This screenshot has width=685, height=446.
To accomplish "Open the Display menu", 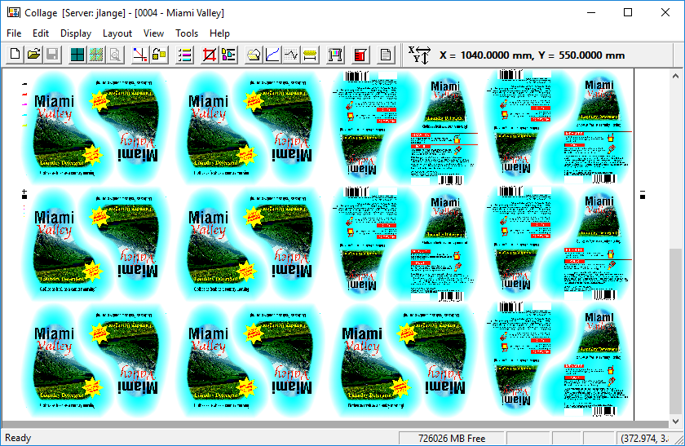I will coord(76,33).
